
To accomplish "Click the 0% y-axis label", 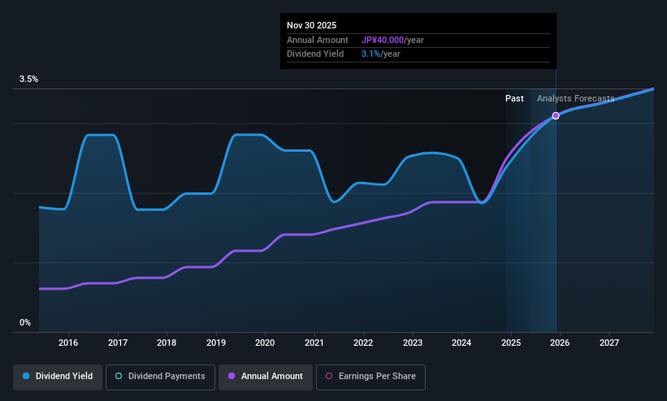I will pos(25,323).
